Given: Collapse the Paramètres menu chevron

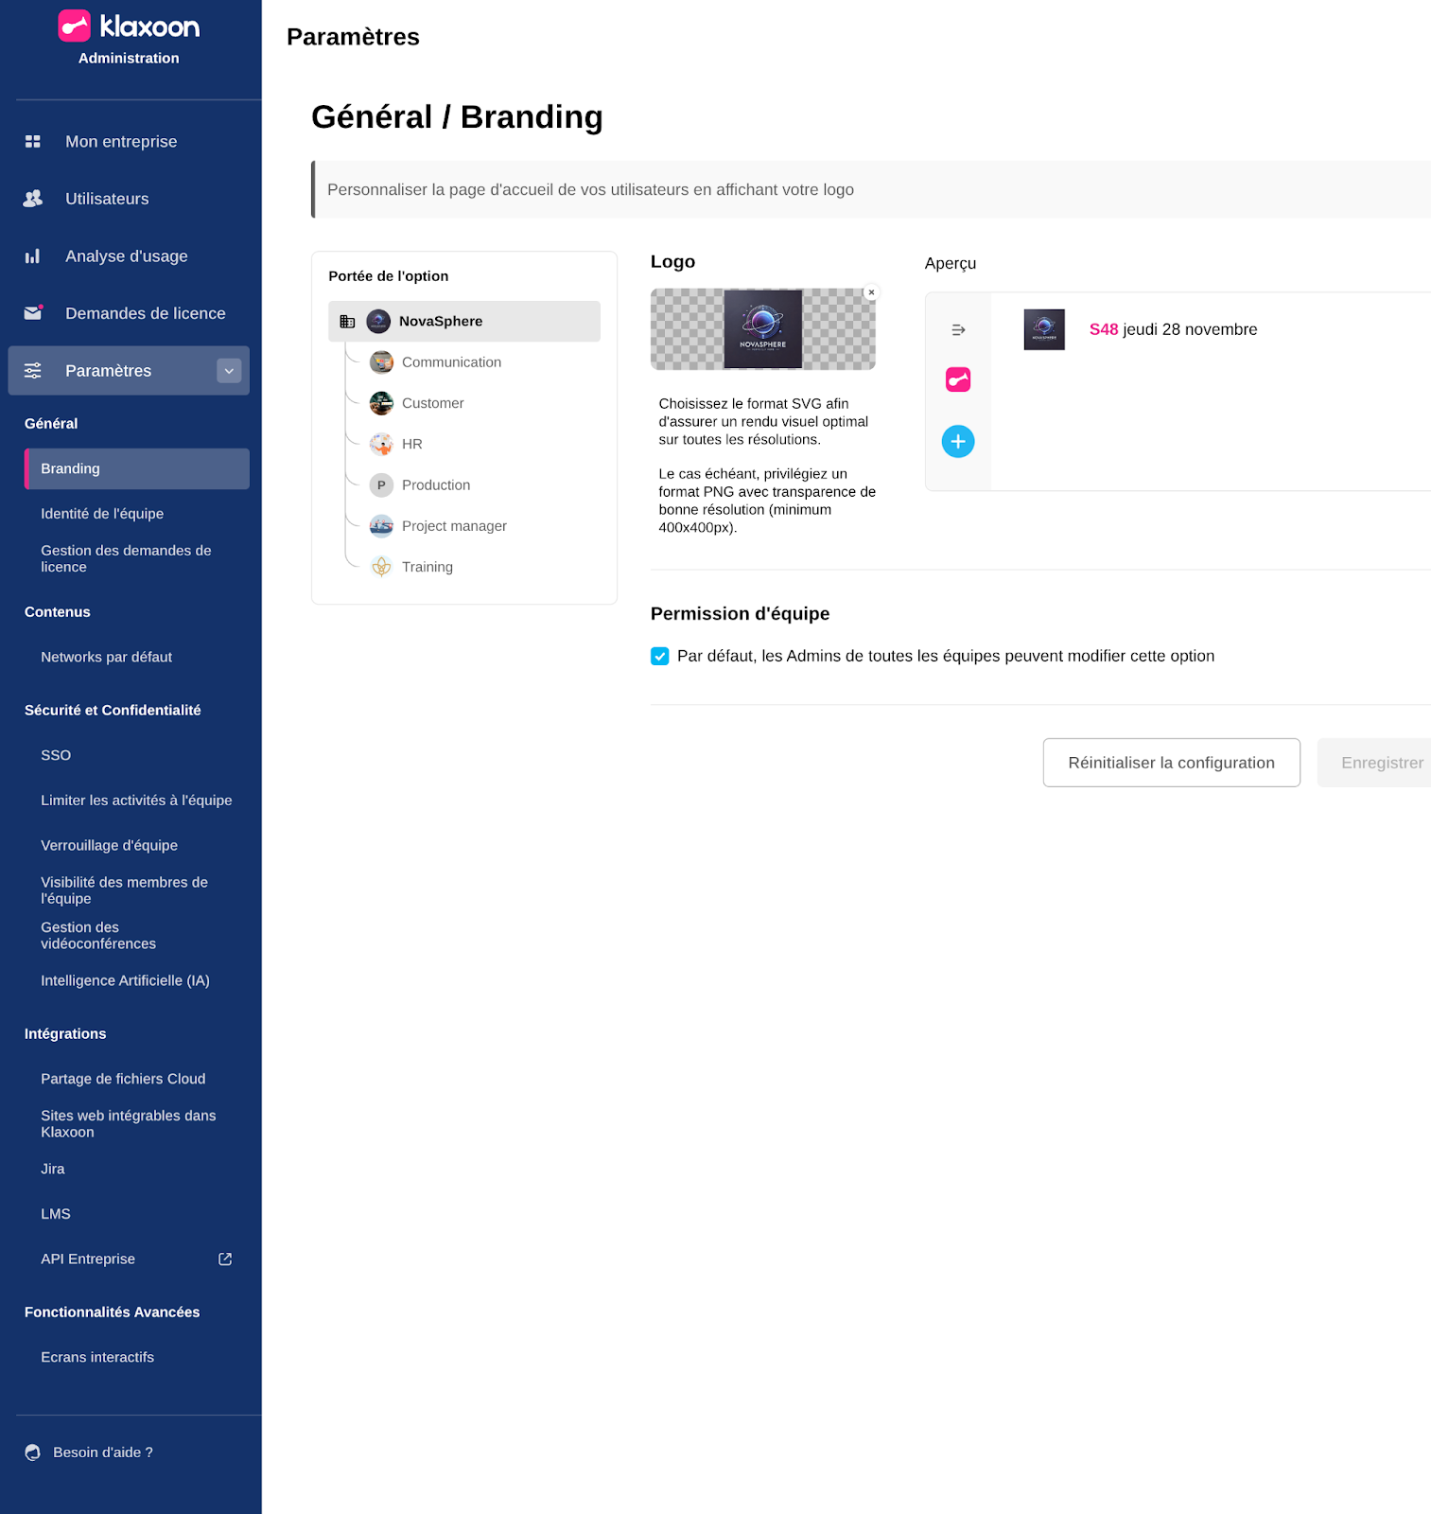Looking at the screenshot, I should 229,371.
